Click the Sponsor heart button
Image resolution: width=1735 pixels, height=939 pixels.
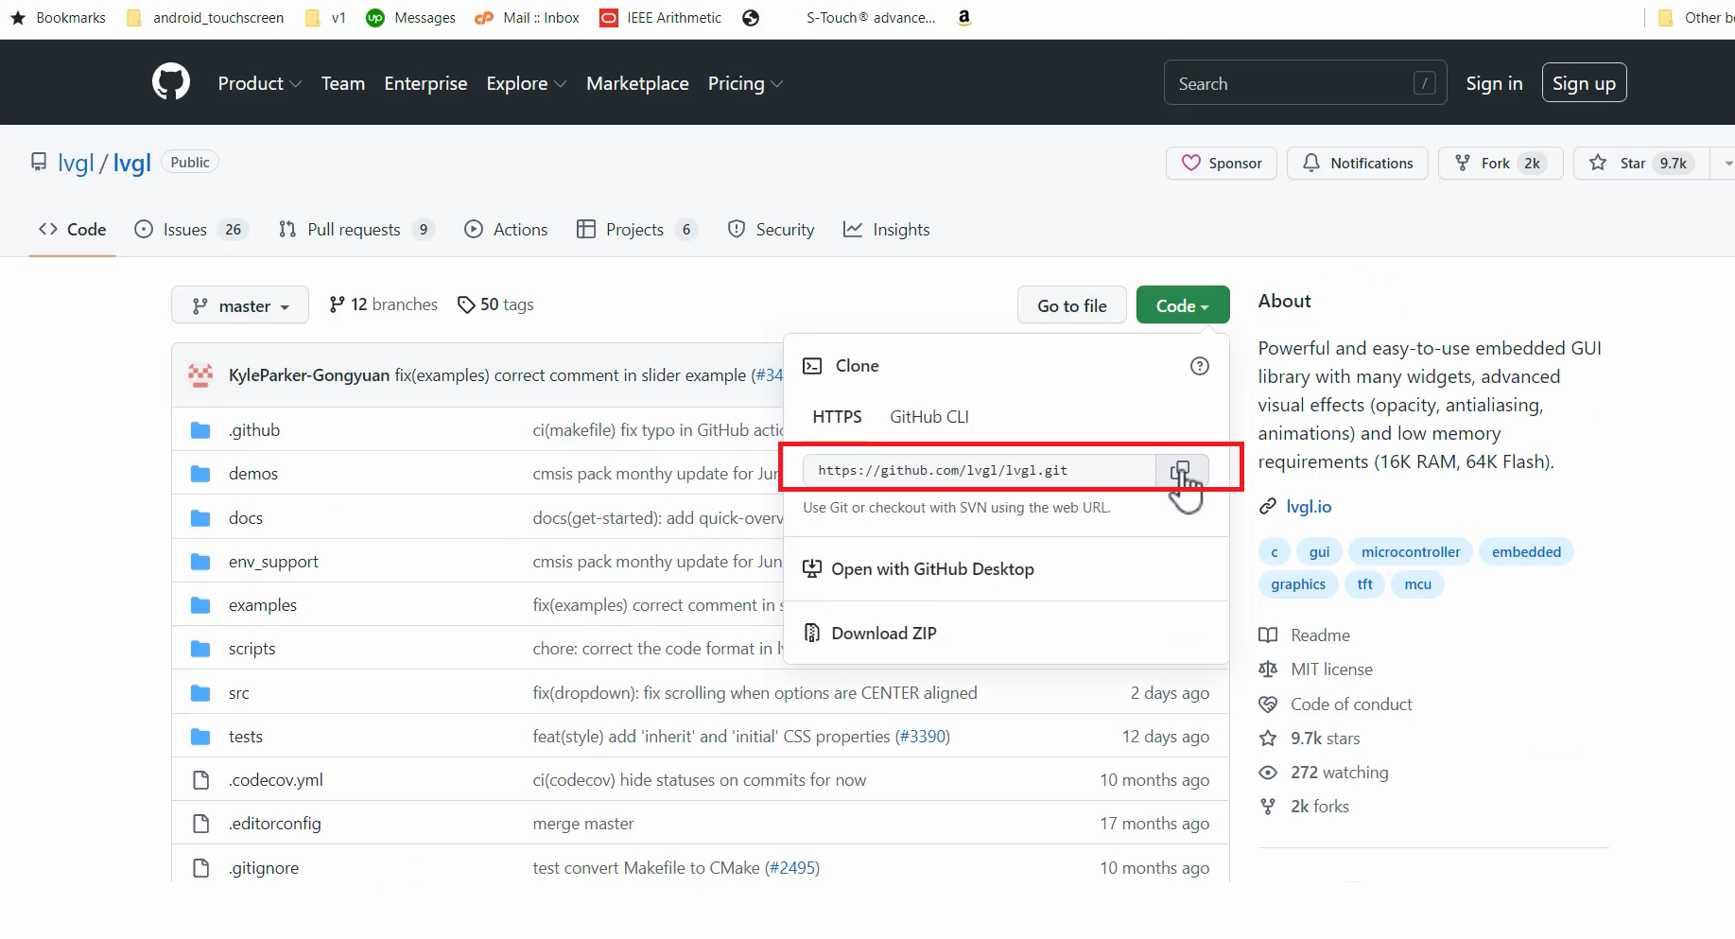(x=1222, y=163)
